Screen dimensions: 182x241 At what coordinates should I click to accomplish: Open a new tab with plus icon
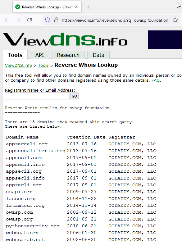(x=88, y=7)
